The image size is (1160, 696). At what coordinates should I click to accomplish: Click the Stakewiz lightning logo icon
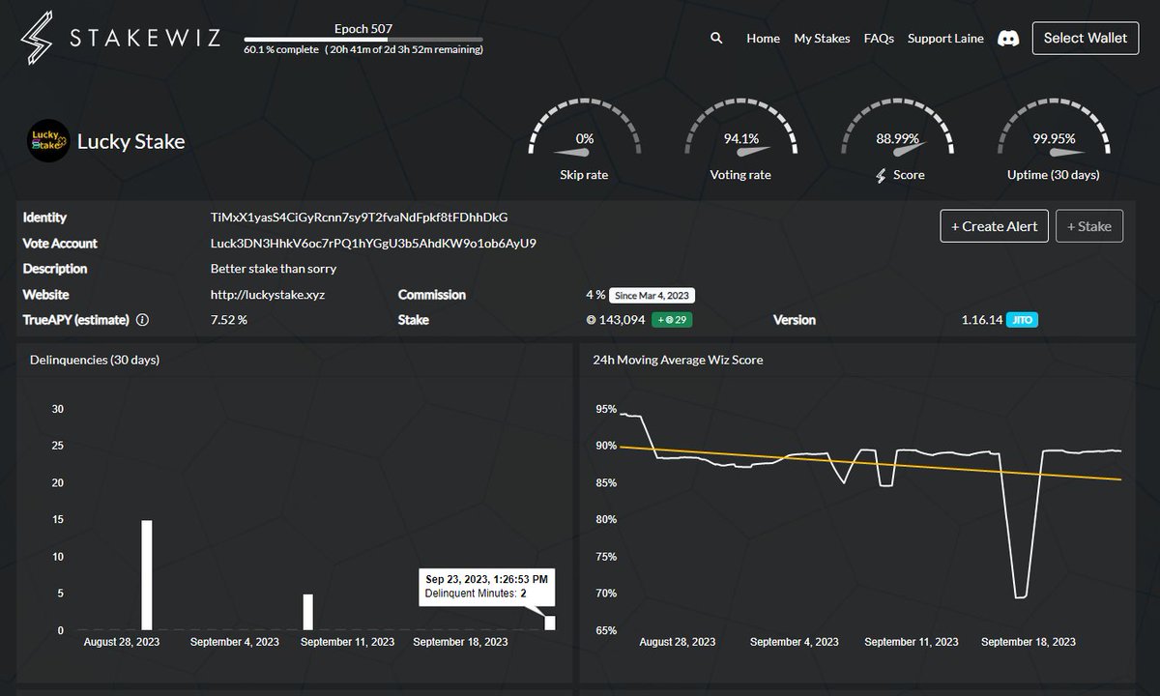coord(37,40)
